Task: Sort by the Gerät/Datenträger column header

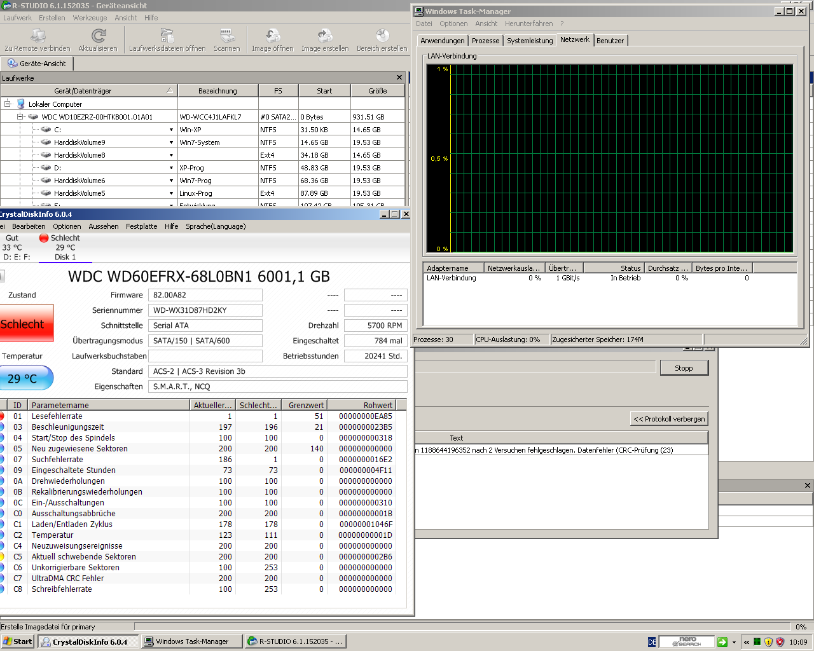Action: click(88, 91)
